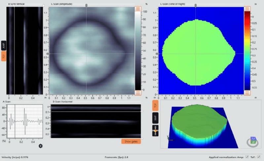Click bottom handle of time-of-flight color bar

coord(247,93)
